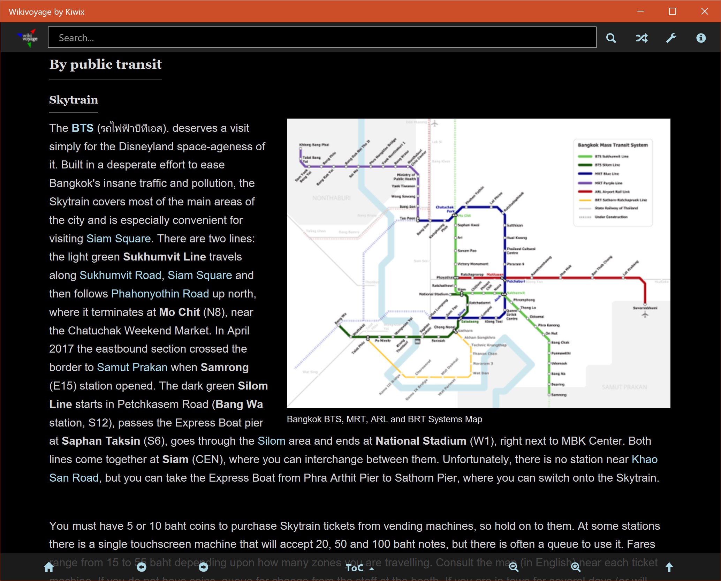Open the Silom area link
The width and height of the screenshot is (721, 581).
[271, 441]
